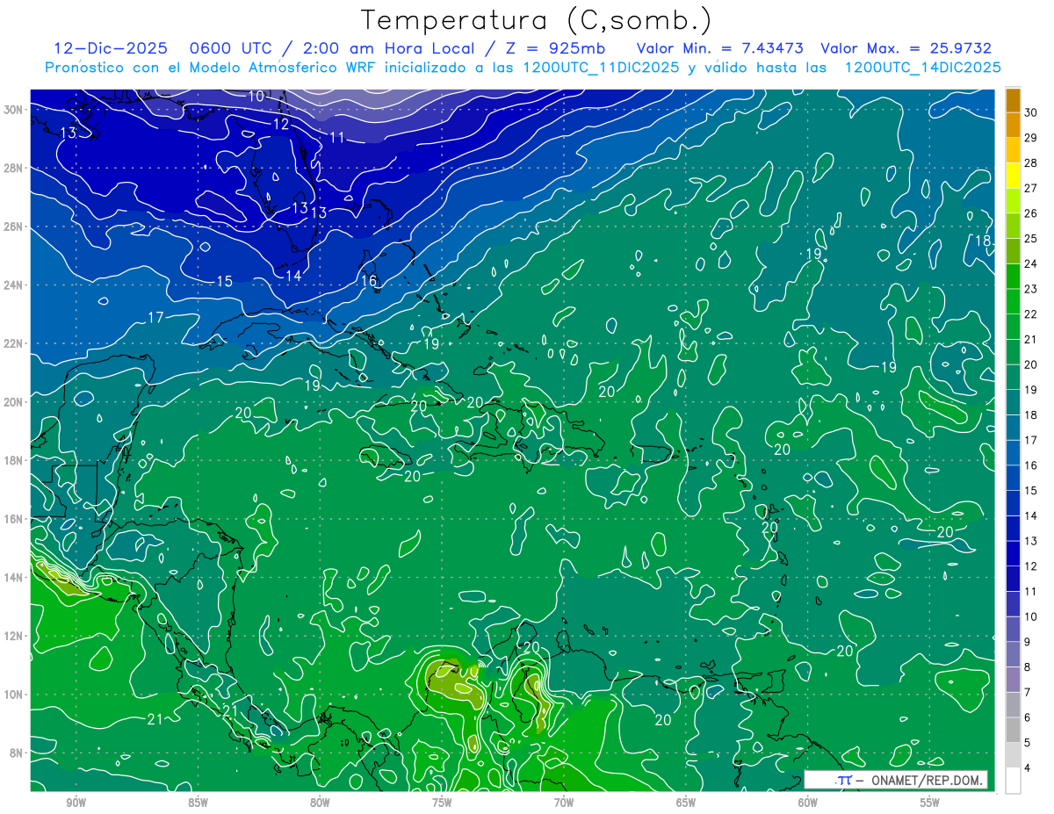Click the 65W longitude axis label
The height and width of the screenshot is (814, 1054).
tap(686, 803)
